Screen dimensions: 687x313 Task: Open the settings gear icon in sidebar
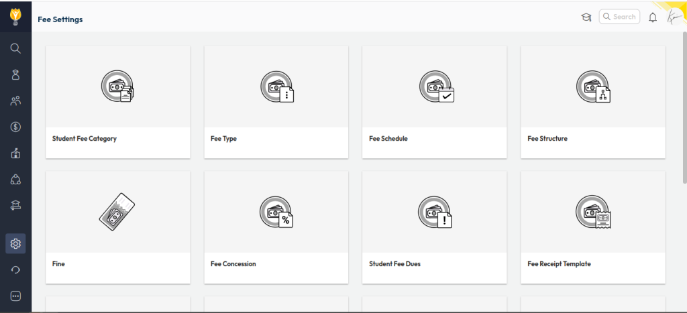click(15, 243)
